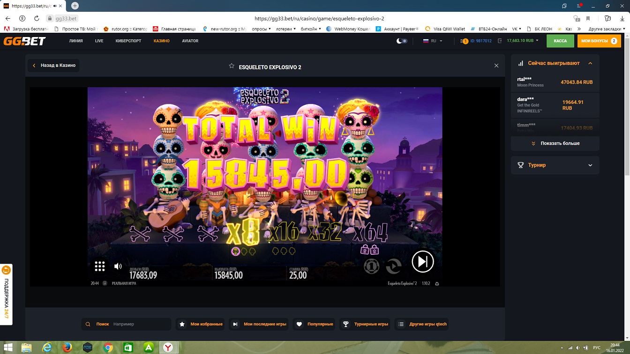Go to the GG.BET home logo
This screenshot has width=630, height=354.
[x=25, y=41]
